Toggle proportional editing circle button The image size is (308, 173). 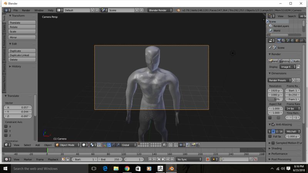pyautogui.click(x=171, y=145)
